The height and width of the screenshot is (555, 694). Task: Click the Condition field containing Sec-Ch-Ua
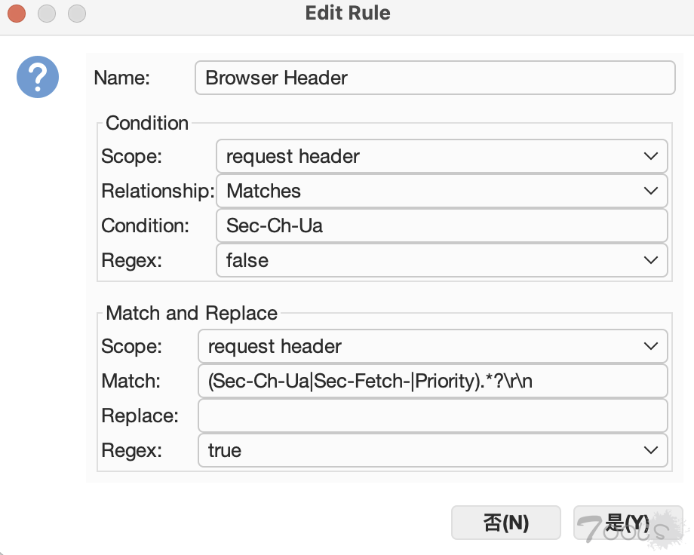tap(441, 225)
